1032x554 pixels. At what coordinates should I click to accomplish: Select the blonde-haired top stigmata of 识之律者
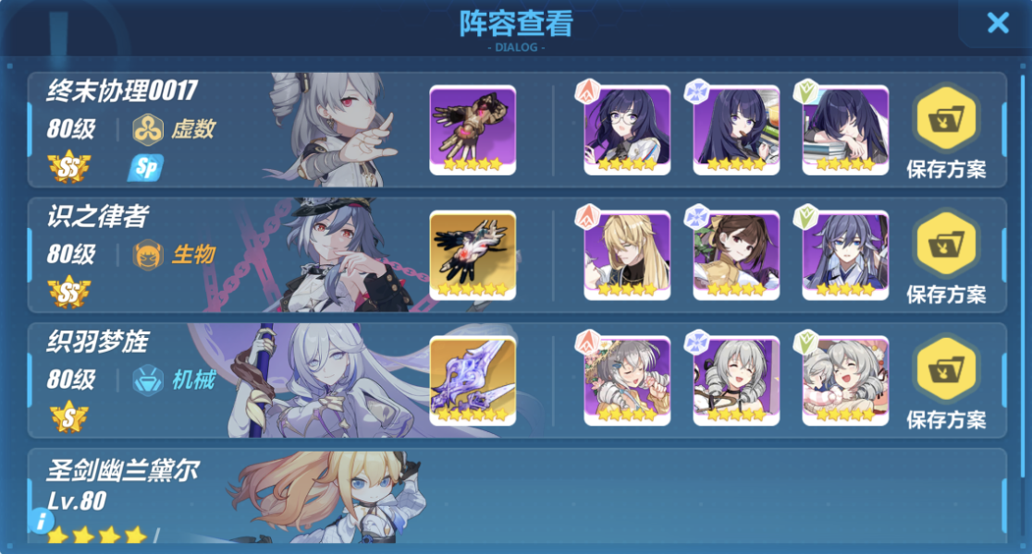coord(627,256)
